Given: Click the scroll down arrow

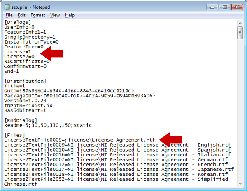Looking at the screenshot, I should coord(240,184).
